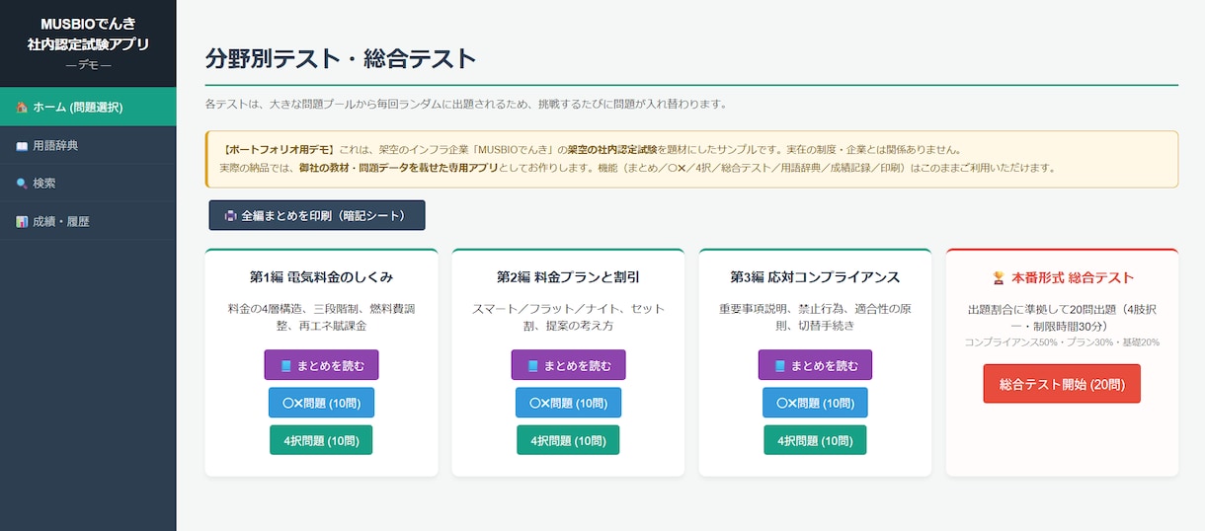The height and width of the screenshot is (531, 1205).
Task: Click the chart icon beside 成績・履歴
Action: [22, 223]
